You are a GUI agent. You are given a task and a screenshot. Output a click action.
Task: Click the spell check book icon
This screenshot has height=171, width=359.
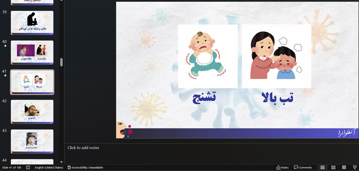[x=28, y=167]
